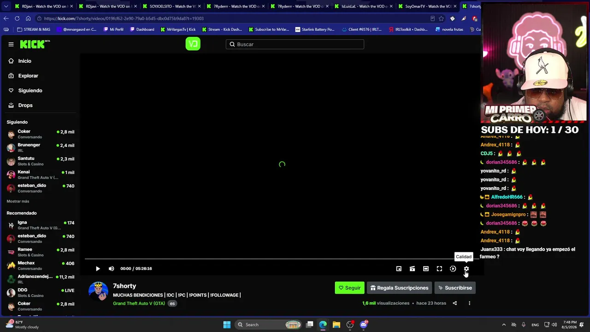
Task: Switch to the SoyOmarTV VOD tab
Action: 427,6
